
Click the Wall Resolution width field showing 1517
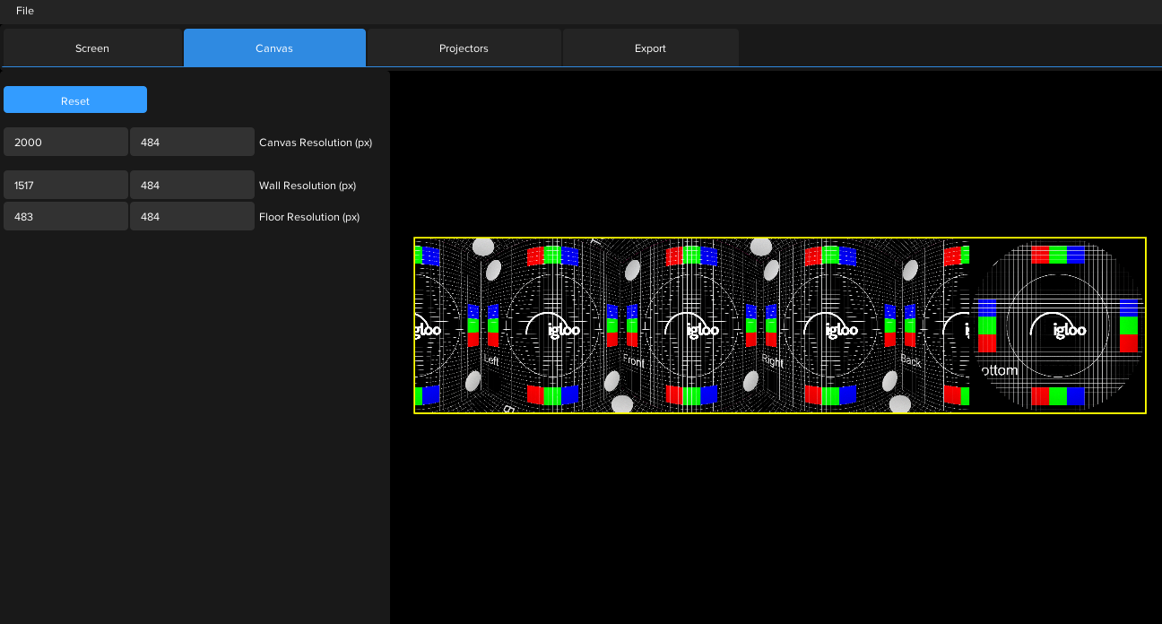point(65,185)
